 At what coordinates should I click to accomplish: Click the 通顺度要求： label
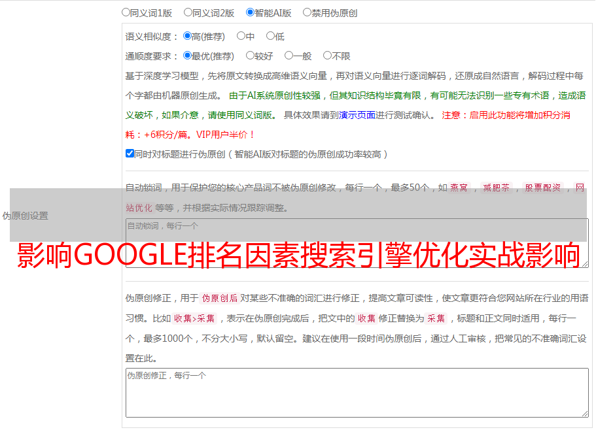coord(152,56)
